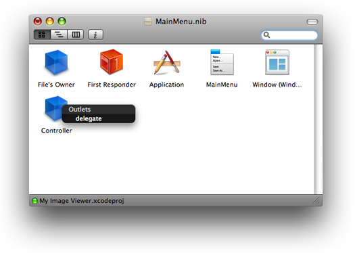Click the window resize grip corner
The image size is (357, 253).
point(316,200)
